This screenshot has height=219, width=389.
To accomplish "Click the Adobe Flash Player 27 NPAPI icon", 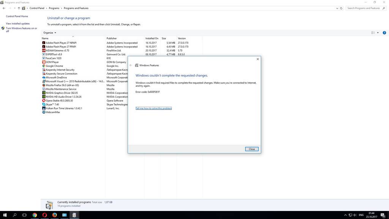I will (44, 43).
